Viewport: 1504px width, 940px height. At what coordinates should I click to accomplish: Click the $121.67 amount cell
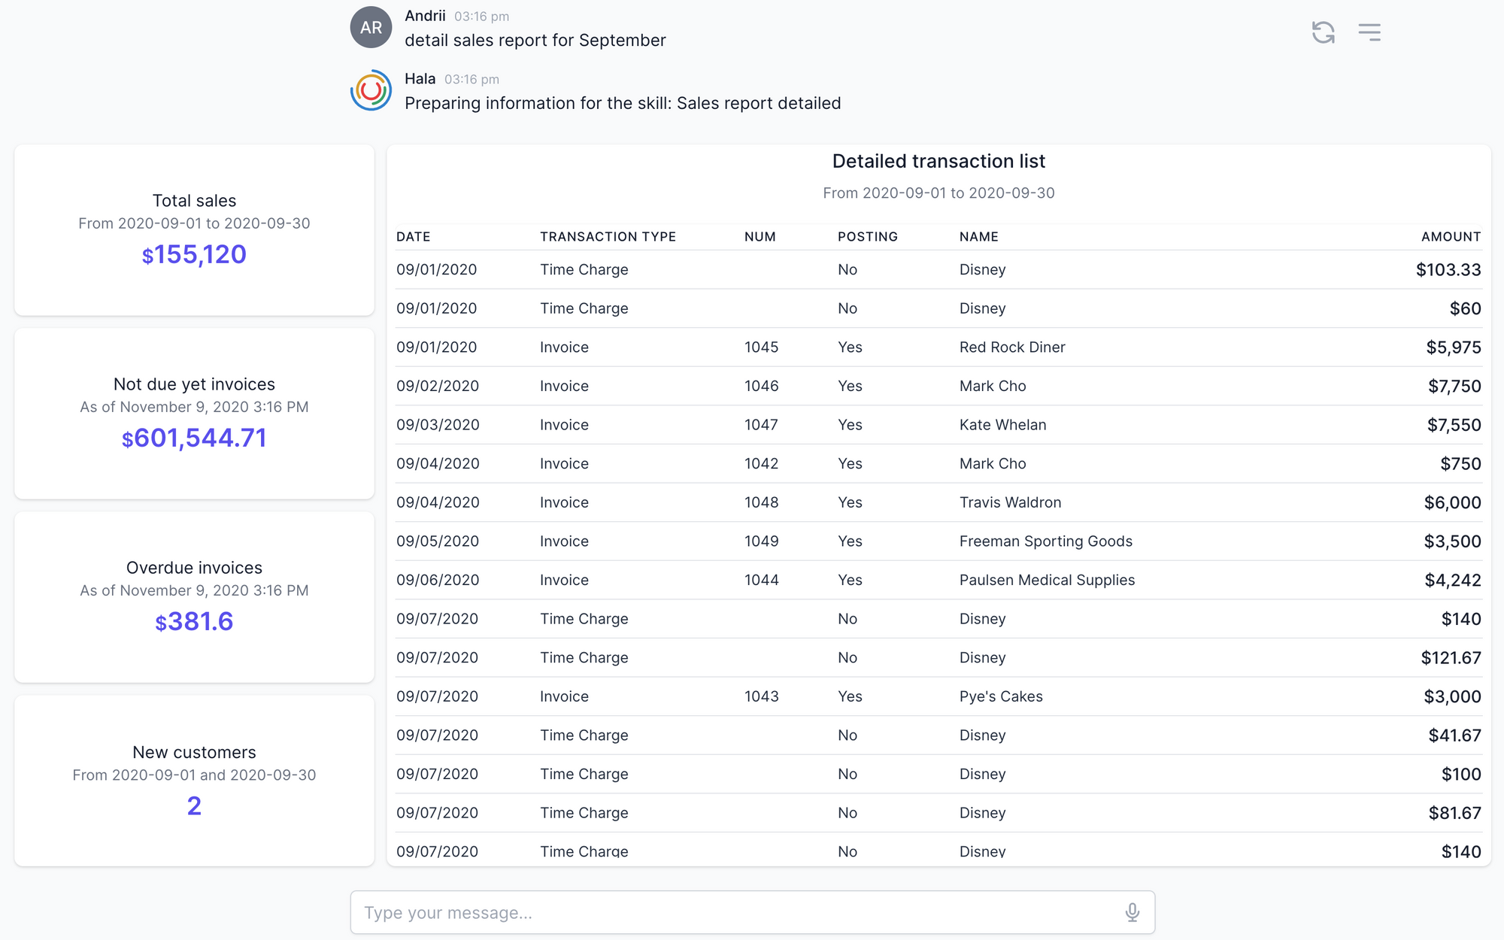pyautogui.click(x=1451, y=657)
